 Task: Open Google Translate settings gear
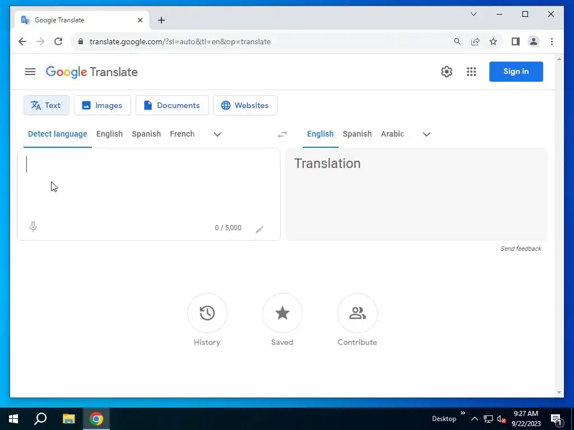(x=447, y=72)
